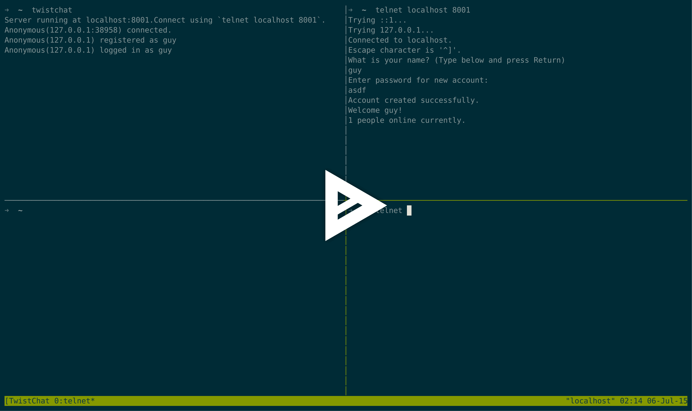The image size is (692, 411).
Task: Click the 'Trying 127.0.0.1...' line
Action: click(x=391, y=30)
